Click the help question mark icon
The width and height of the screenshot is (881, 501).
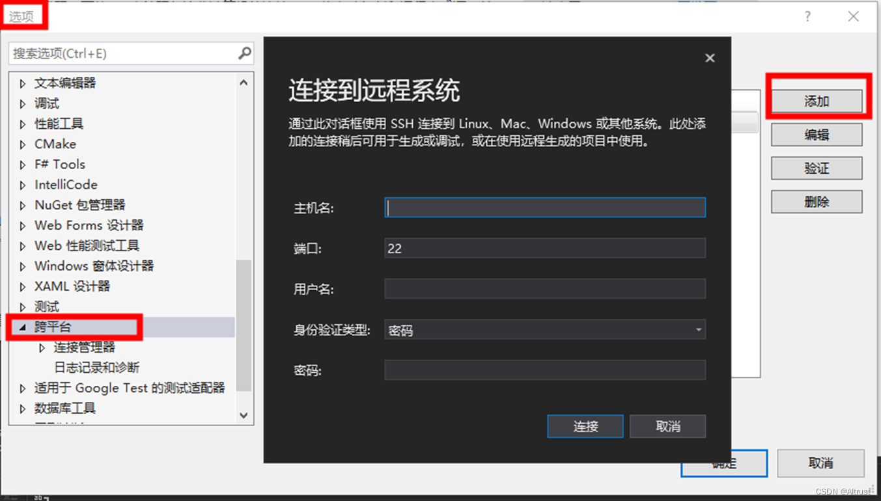[x=807, y=17]
